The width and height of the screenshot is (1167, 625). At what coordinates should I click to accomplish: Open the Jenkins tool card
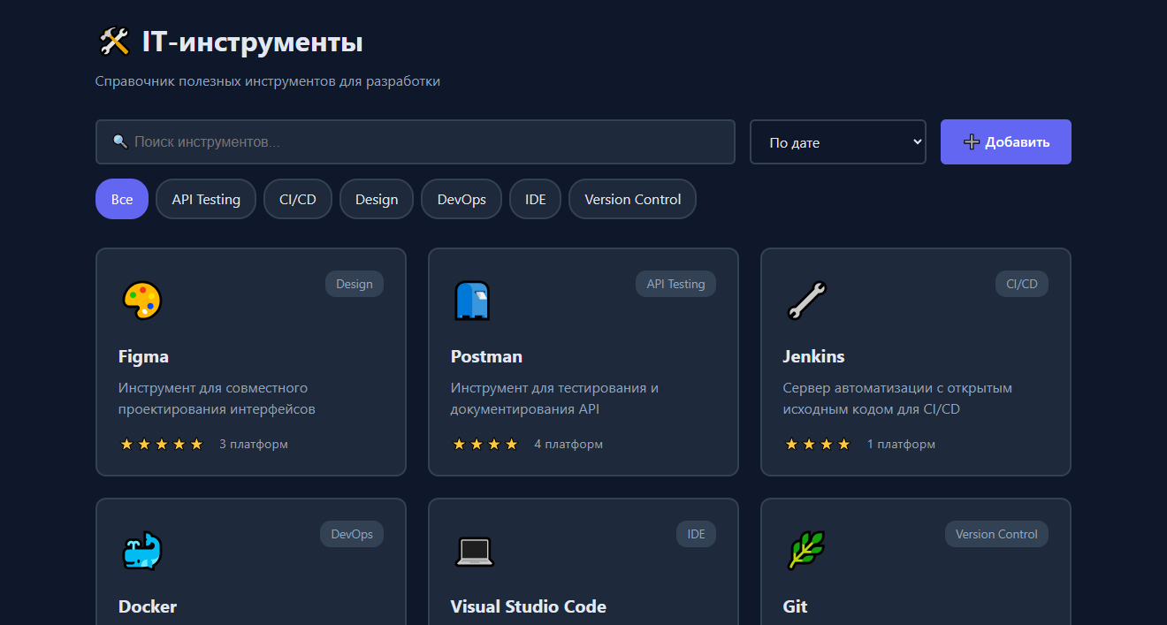pyautogui.click(x=915, y=362)
